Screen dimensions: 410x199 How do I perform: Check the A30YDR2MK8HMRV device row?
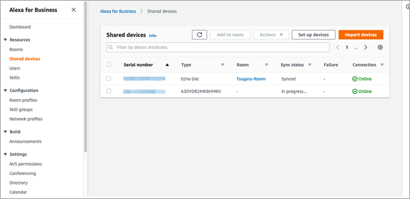click(109, 91)
